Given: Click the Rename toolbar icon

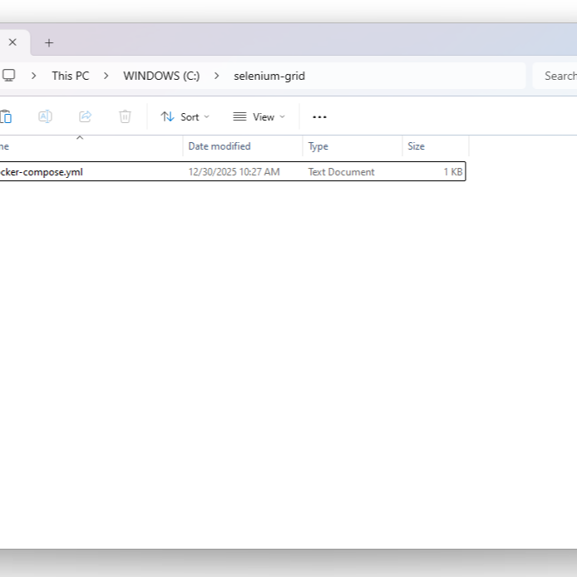Looking at the screenshot, I should (46, 117).
